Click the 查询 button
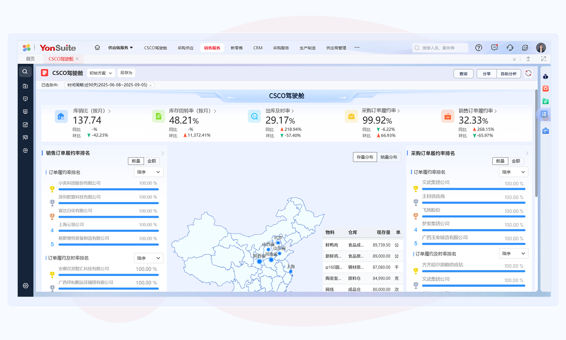This screenshot has height=340, width=566. (463, 74)
